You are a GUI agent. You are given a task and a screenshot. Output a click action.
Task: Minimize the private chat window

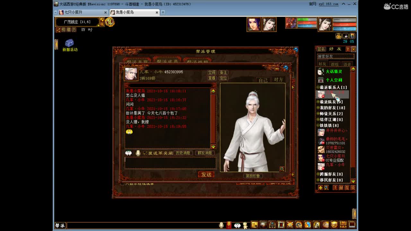coord(277,68)
